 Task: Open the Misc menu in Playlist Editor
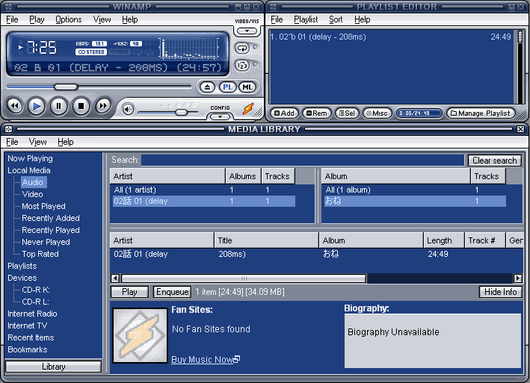[x=376, y=113]
